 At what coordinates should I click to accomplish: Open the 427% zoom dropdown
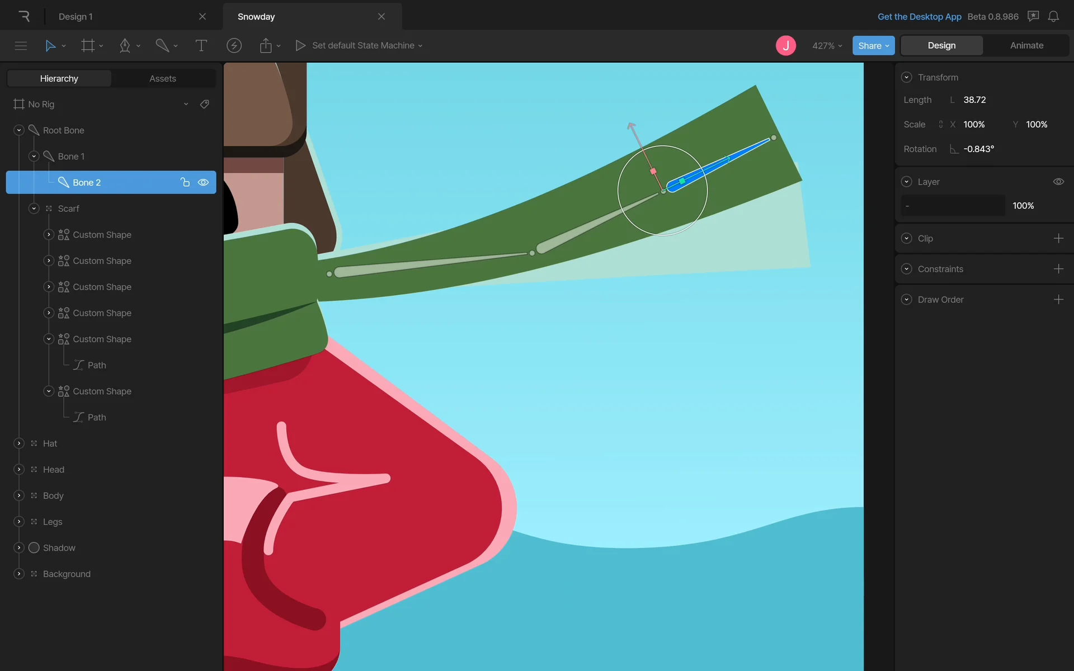point(827,46)
